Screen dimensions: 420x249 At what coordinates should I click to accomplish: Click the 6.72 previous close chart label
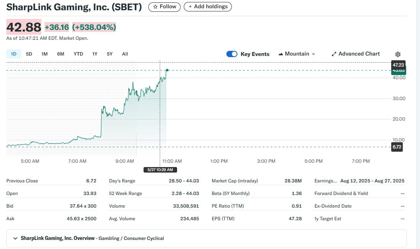click(x=397, y=147)
